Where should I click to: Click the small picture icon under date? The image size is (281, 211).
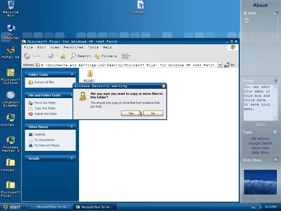tap(247, 20)
